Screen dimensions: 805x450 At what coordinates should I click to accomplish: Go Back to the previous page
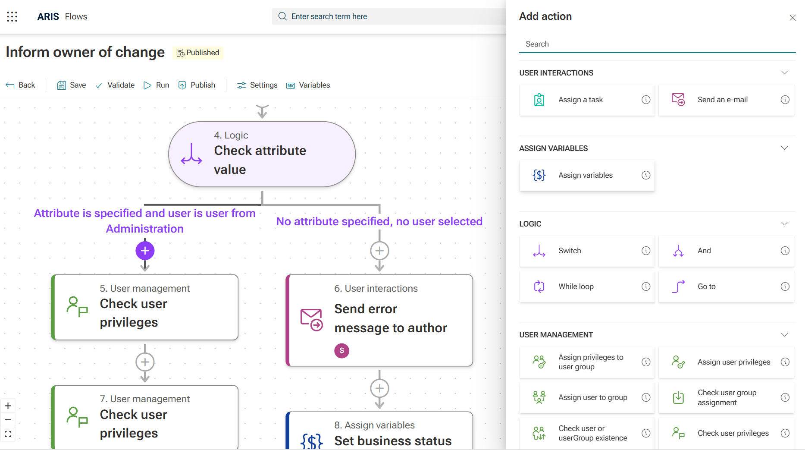point(21,85)
